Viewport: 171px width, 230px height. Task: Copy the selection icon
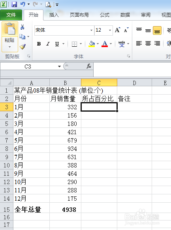[23, 36]
